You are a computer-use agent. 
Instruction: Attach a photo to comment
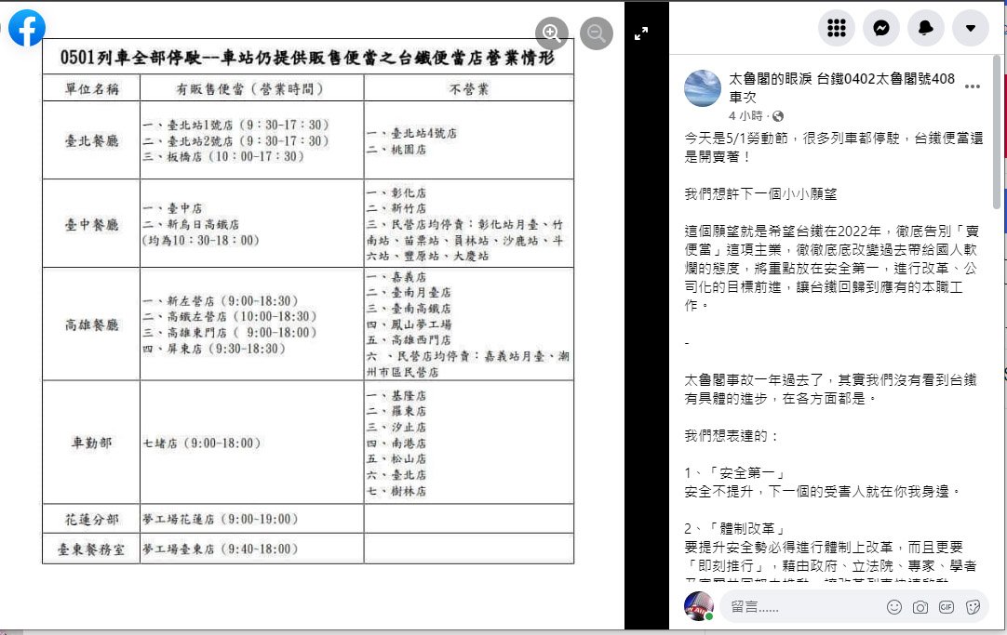tap(920, 607)
